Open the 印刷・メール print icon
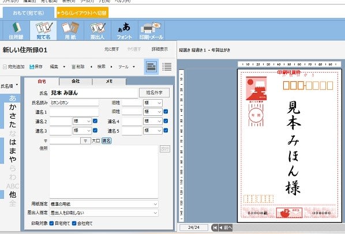The width and height of the screenshot is (345, 234). pos(151,31)
